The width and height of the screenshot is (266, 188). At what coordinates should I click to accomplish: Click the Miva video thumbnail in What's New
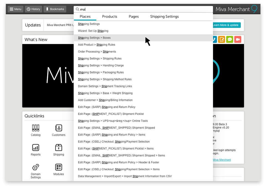point(48,76)
